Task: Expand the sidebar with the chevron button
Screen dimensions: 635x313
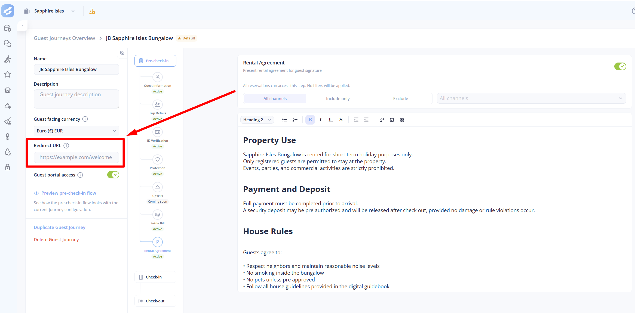Action: [22, 26]
